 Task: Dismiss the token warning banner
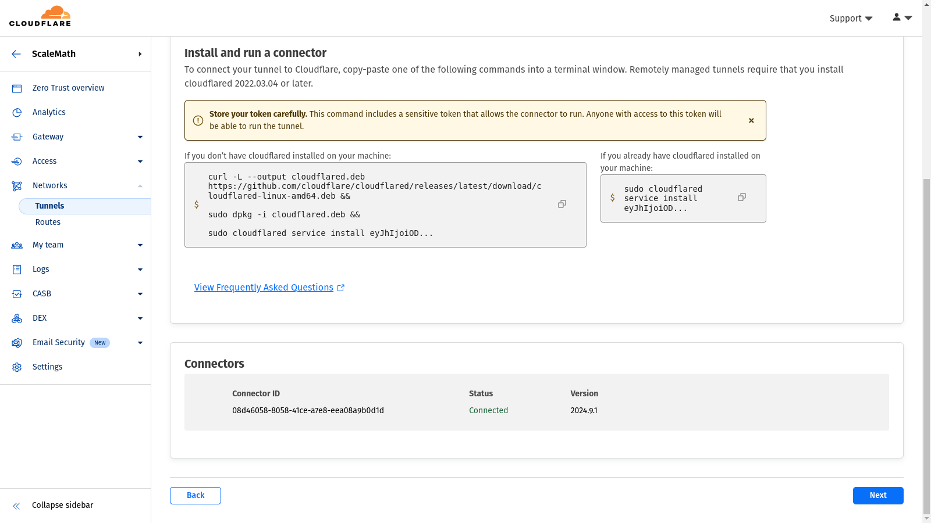[751, 120]
